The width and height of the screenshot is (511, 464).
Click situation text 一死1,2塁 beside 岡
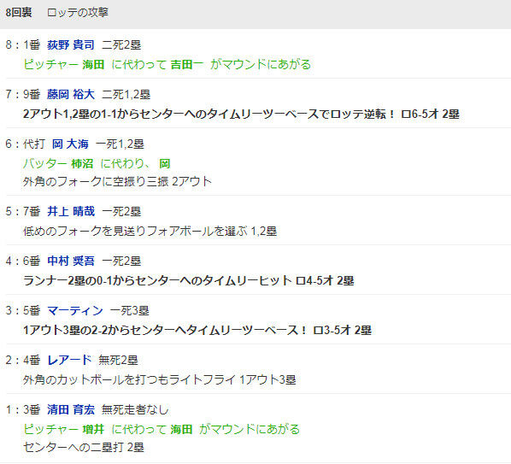(x=120, y=144)
